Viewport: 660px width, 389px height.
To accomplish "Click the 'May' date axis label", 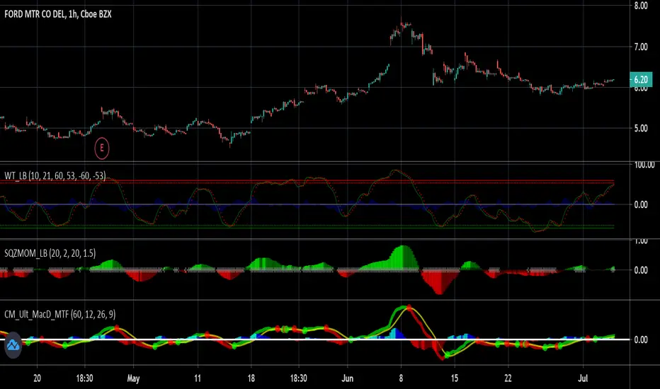I will click(x=133, y=378).
